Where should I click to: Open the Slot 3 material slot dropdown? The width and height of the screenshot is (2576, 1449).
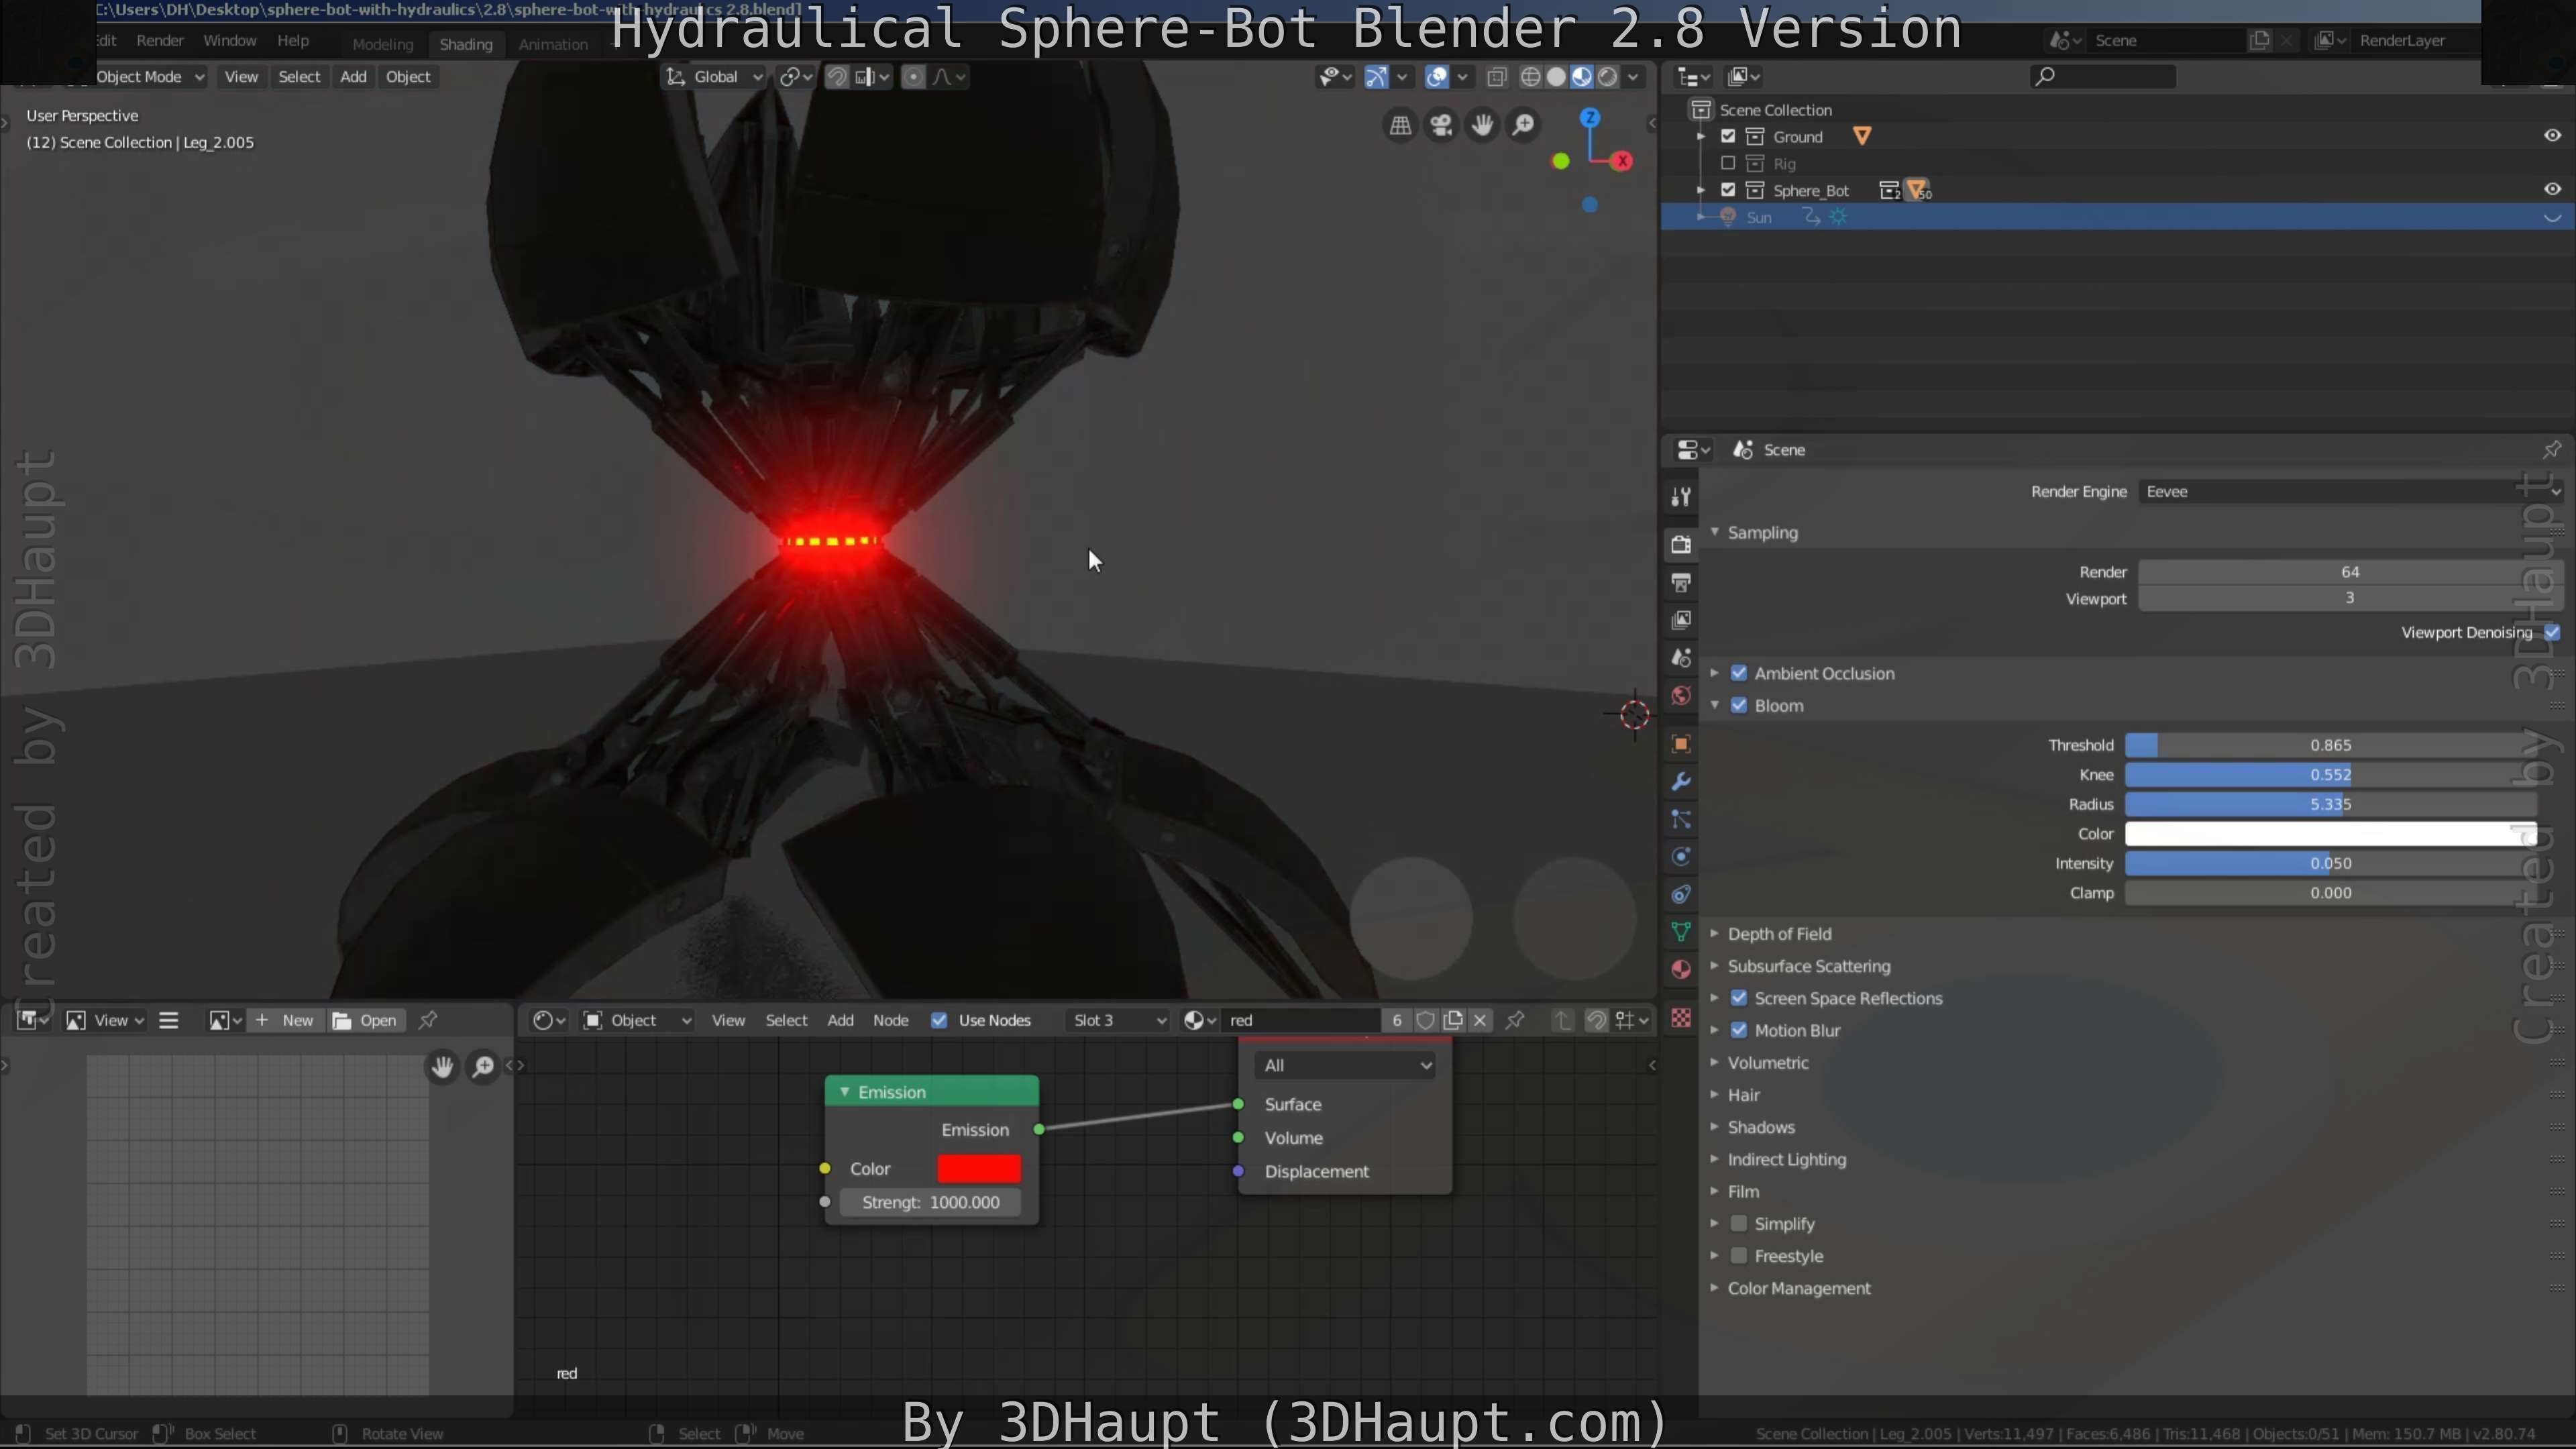coord(1117,1020)
